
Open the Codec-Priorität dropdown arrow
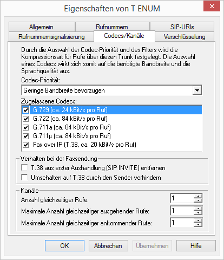[x=197, y=90]
